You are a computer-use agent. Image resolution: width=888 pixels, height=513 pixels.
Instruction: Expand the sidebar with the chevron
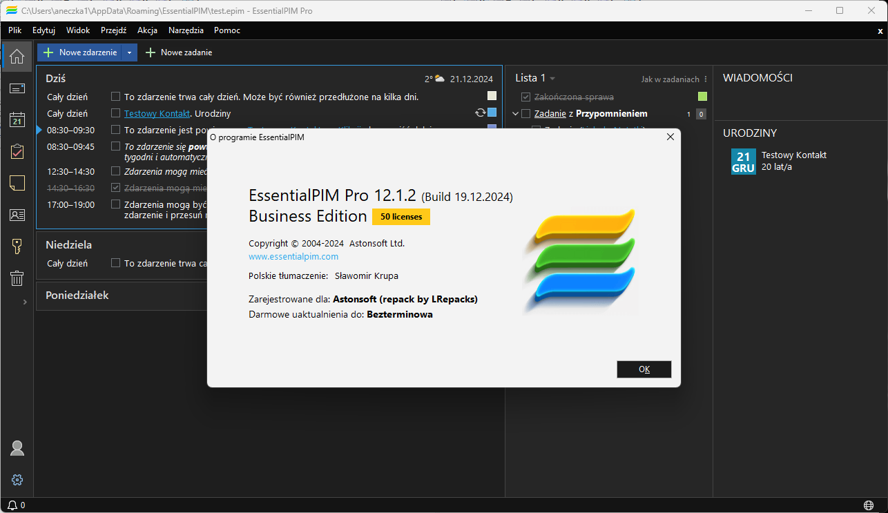point(25,302)
